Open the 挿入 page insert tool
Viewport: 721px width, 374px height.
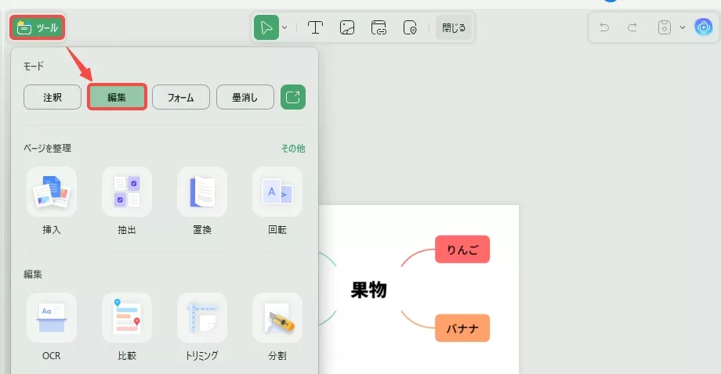[x=52, y=201]
